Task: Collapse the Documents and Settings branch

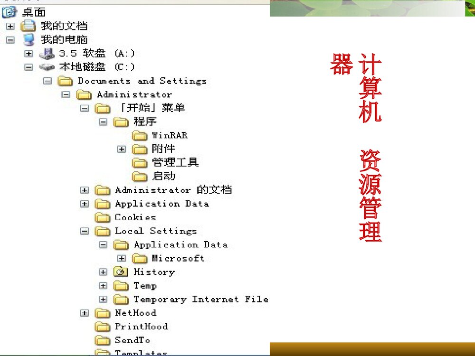Action: point(47,81)
